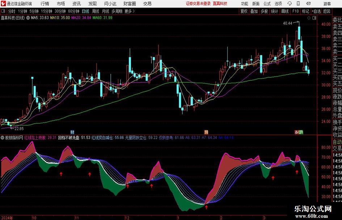Click the 标记 mark toolbar button
Image resolution: width=342 pixels, height=220 pixels.
[x=305, y=11]
